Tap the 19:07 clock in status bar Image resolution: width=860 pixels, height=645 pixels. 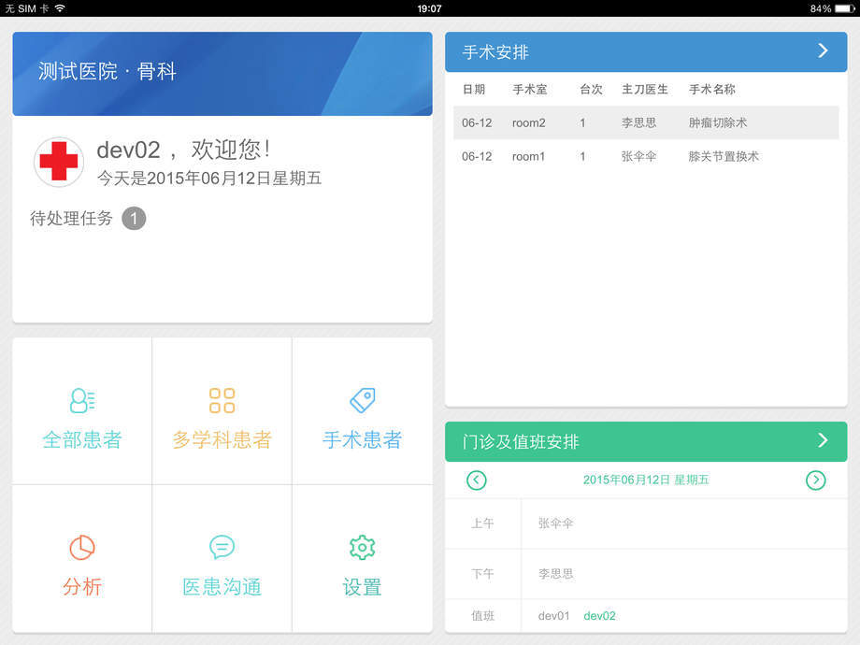tap(429, 8)
